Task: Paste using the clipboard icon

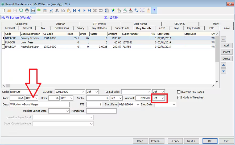Action: pos(69,10)
